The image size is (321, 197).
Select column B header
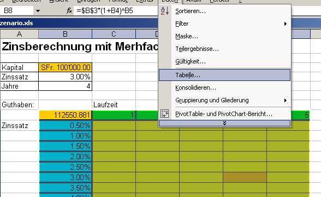click(x=65, y=34)
